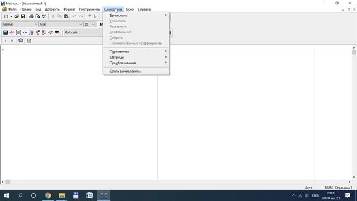Viewport: 357px width, 201px height.
Task: Expand the Переменная submenu
Action: 136,51
